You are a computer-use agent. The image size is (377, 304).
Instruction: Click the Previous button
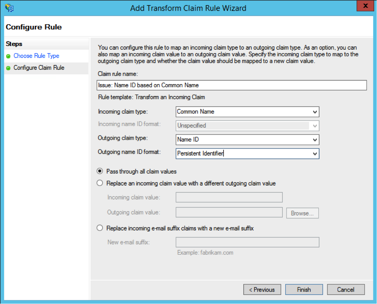[262, 290]
